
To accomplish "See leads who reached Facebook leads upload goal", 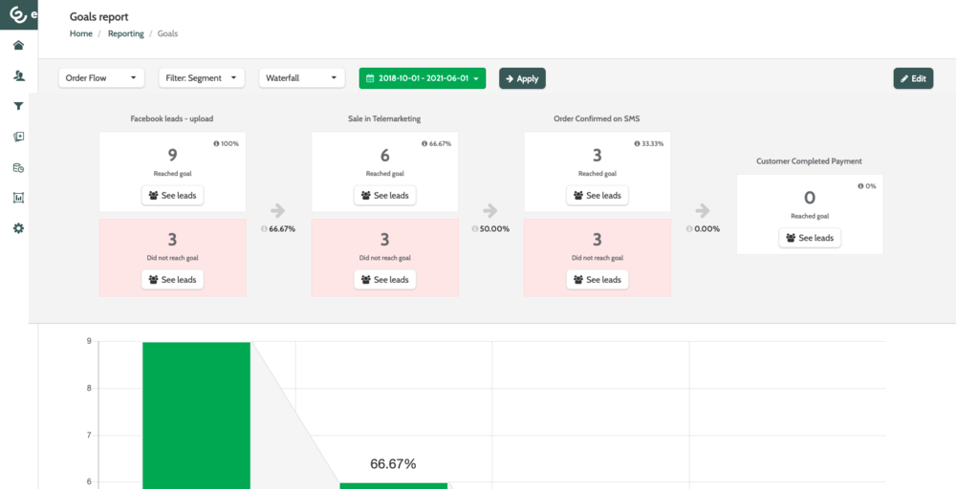I will pyautogui.click(x=172, y=196).
